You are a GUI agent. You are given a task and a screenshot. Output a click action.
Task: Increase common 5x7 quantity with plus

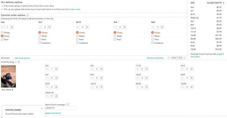(50, 27)
